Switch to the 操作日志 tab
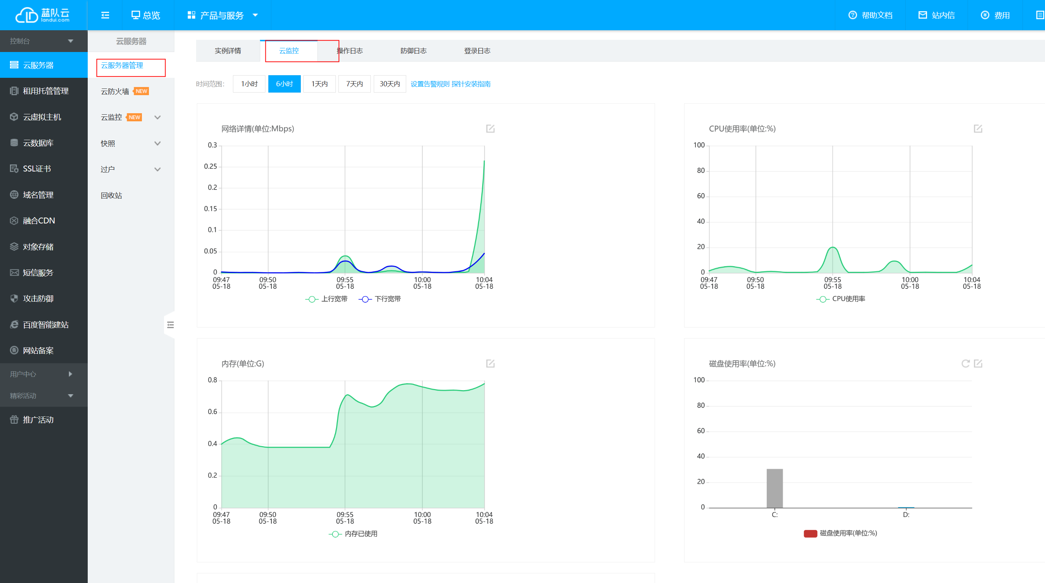This screenshot has width=1045, height=583. click(x=351, y=51)
